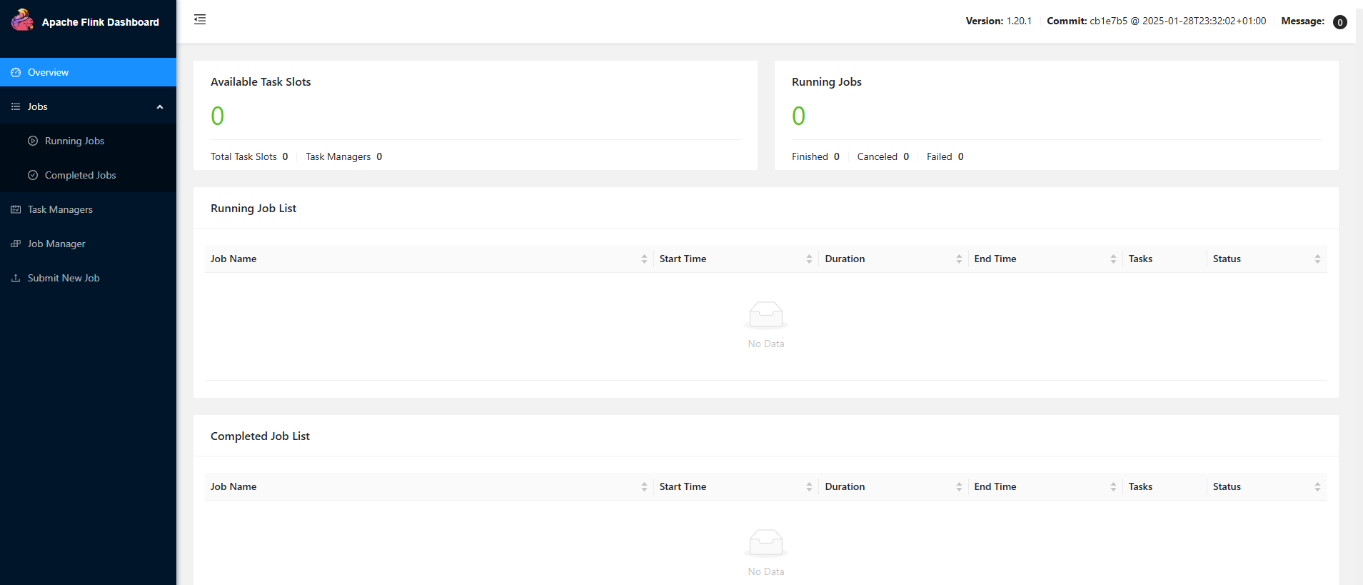Click the Task Managers schedule icon

[x=16, y=209]
